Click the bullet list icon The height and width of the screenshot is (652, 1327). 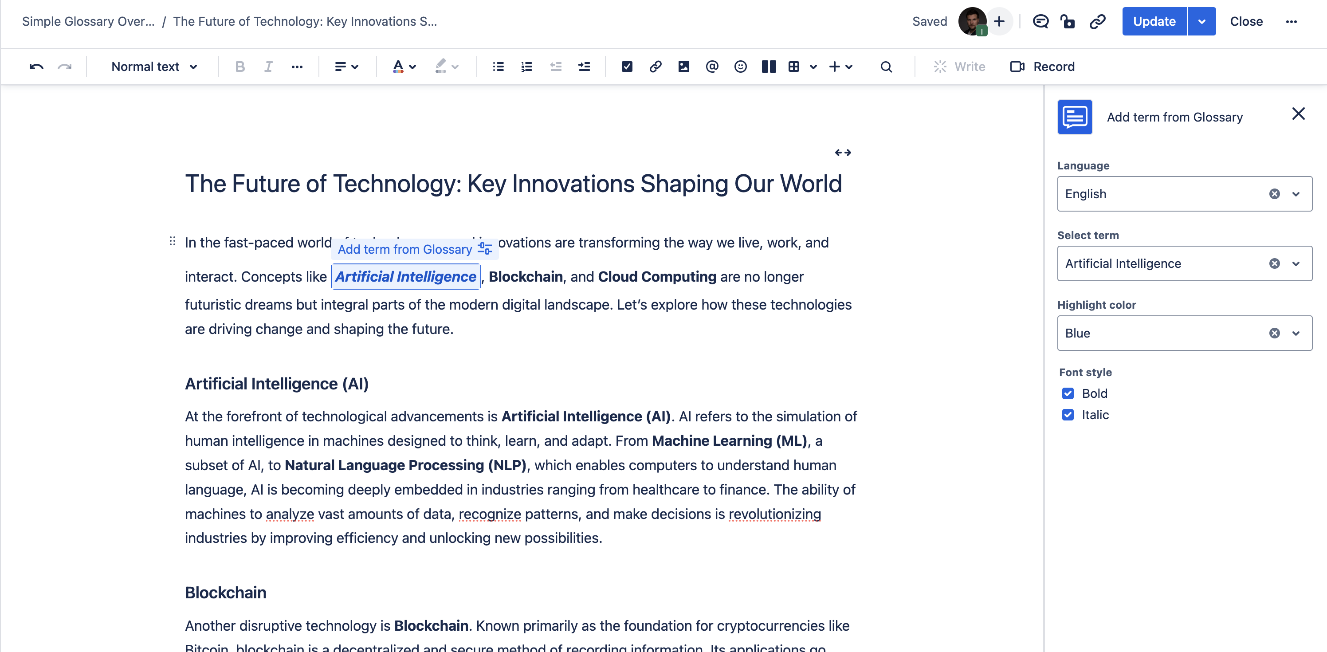pos(499,67)
